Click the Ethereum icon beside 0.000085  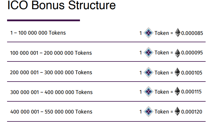click(178, 33)
